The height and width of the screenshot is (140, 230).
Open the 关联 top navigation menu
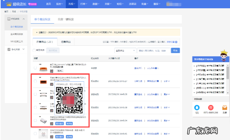(108, 4)
